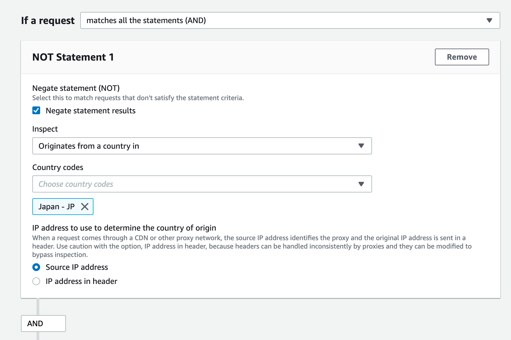Screen dimensions: 511x340
Task: Click the 'Japan - JP' tag text
Action: pos(57,207)
